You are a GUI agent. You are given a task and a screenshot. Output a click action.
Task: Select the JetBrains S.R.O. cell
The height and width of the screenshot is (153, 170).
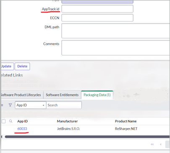pos(68,129)
